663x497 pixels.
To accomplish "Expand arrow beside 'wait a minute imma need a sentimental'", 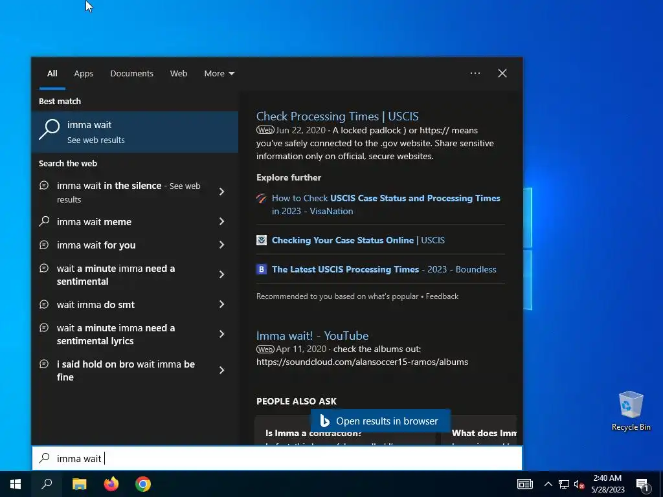I will [x=221, y=274].
